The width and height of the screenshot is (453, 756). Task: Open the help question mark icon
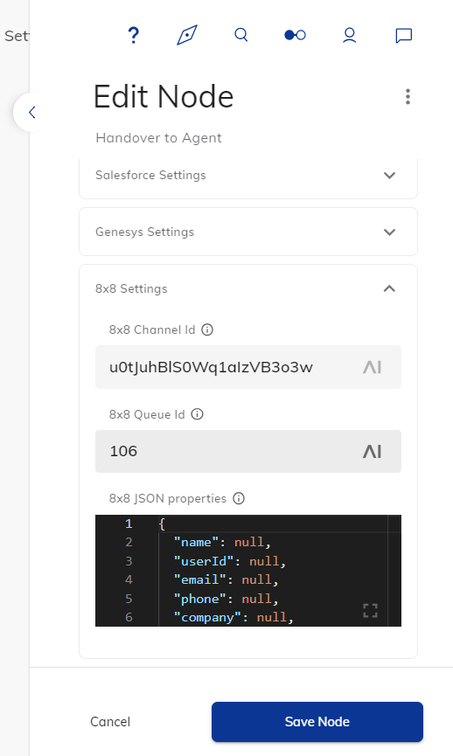(x=134, y=35)
